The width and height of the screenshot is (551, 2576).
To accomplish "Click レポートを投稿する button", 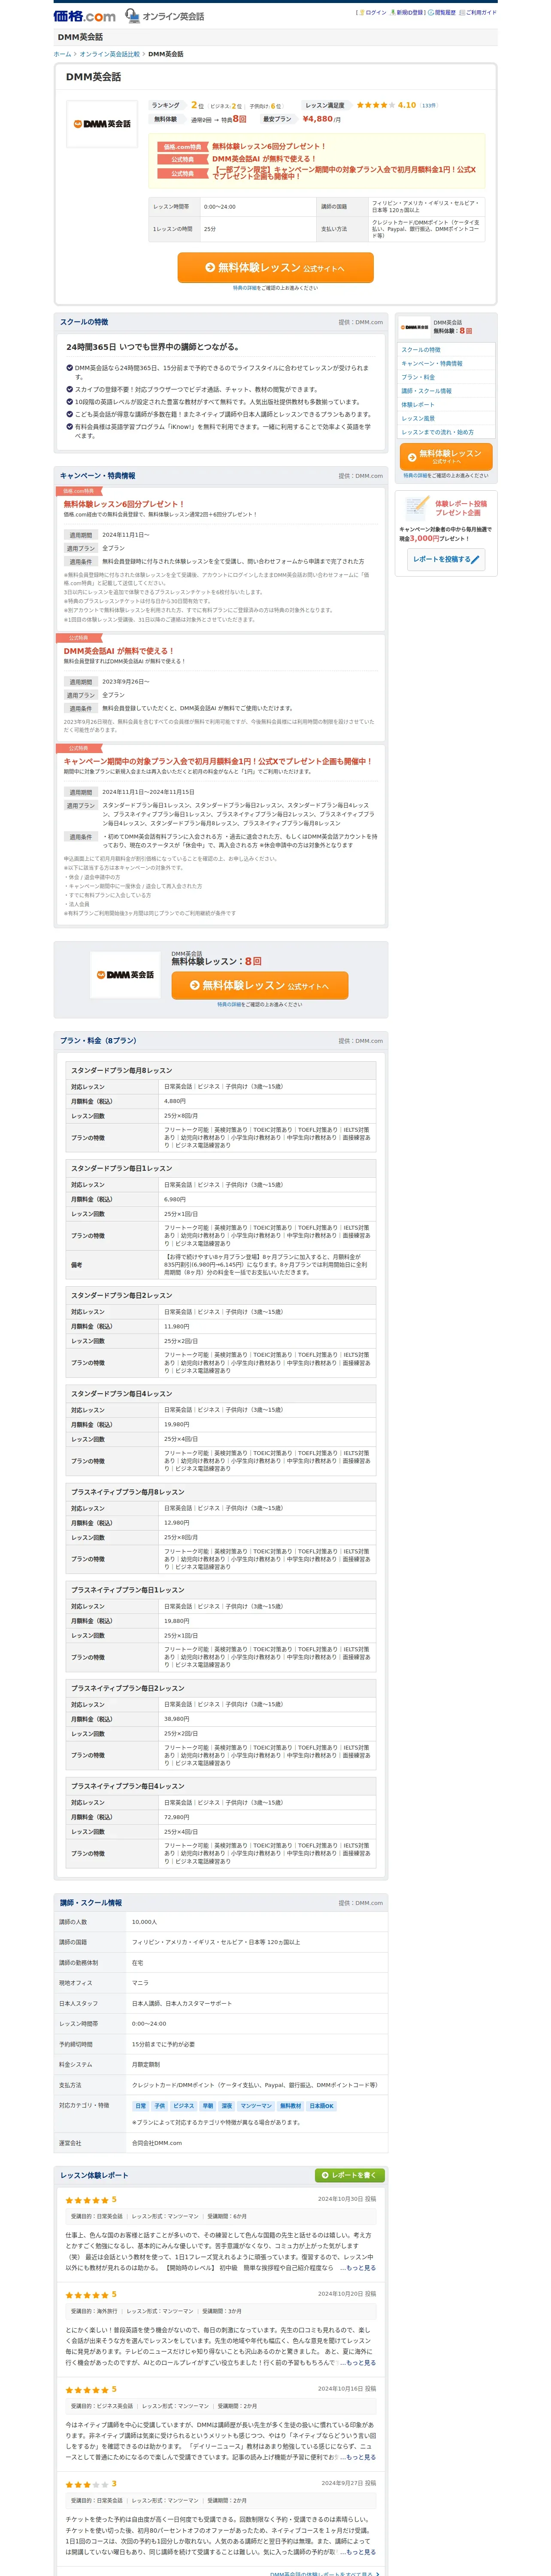I will pyautogui.click(x=445, y=559).
